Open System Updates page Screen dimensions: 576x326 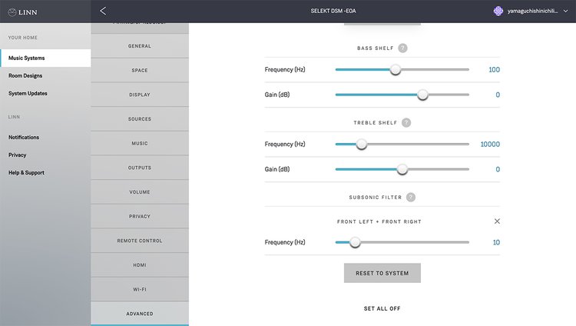[28, 94]
